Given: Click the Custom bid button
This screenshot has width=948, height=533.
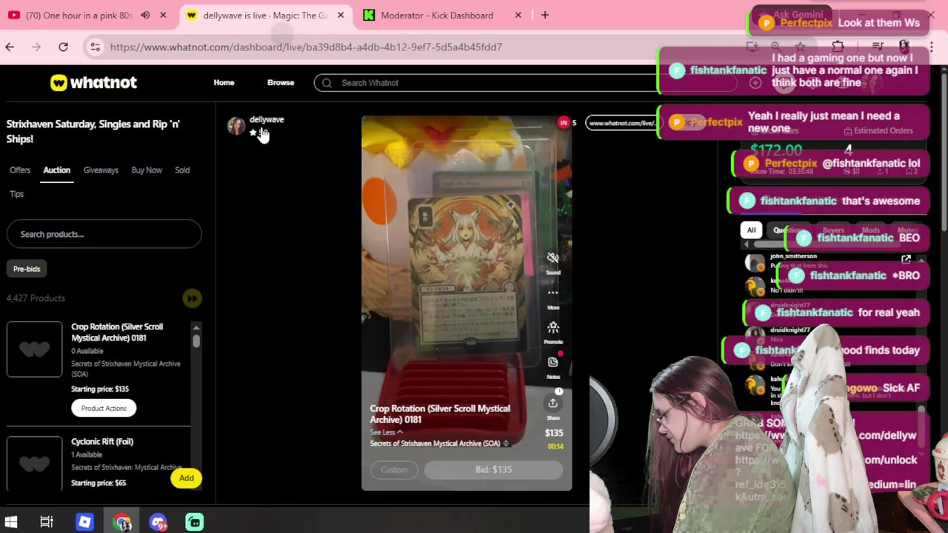Looking at the screenshot, I should click(394, 469).
